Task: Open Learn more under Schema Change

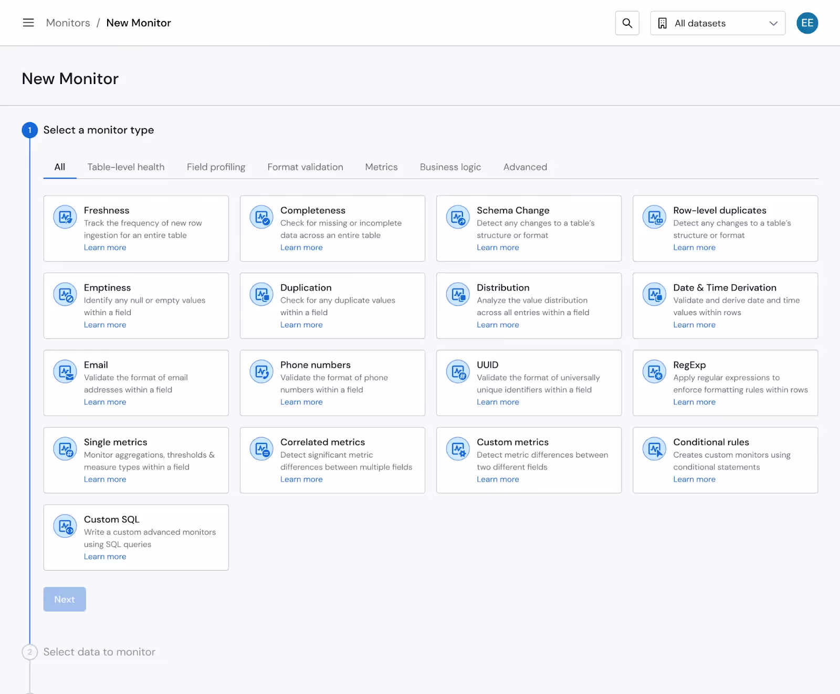Action: tap(498, 247)
